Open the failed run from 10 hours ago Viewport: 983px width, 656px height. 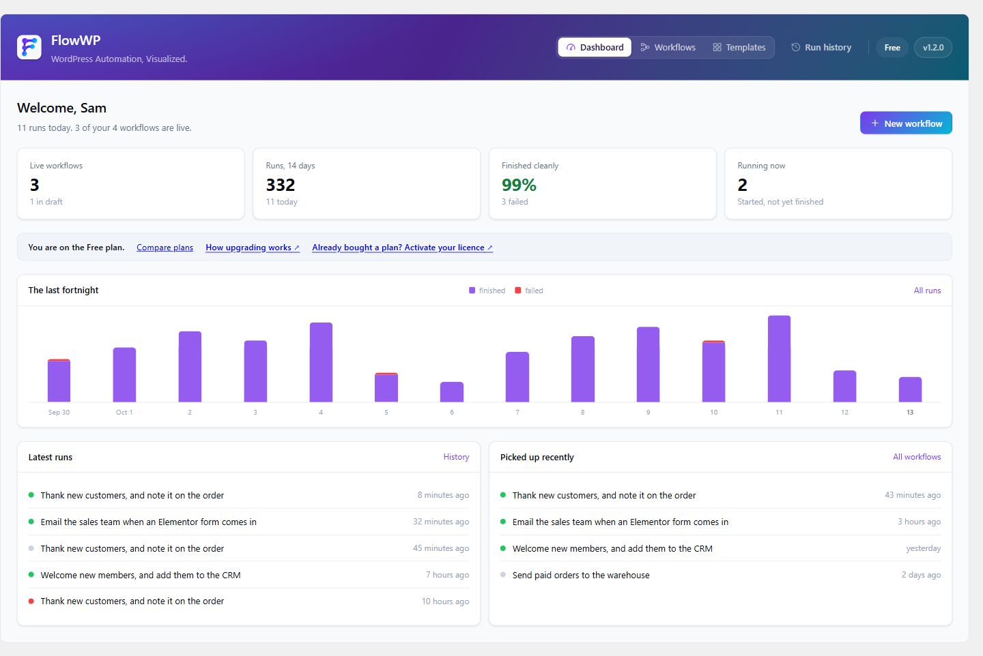(x=248, y=601)
